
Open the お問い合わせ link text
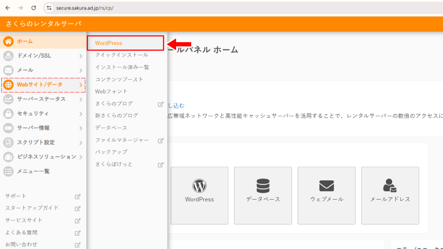click(21, 245)
